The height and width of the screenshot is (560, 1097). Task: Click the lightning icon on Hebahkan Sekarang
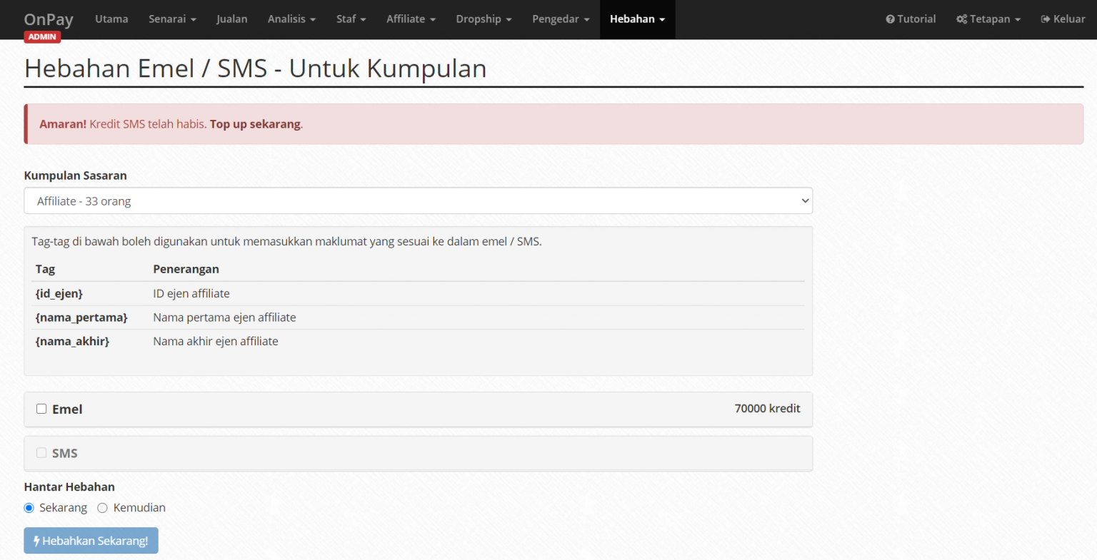[36, 541]
